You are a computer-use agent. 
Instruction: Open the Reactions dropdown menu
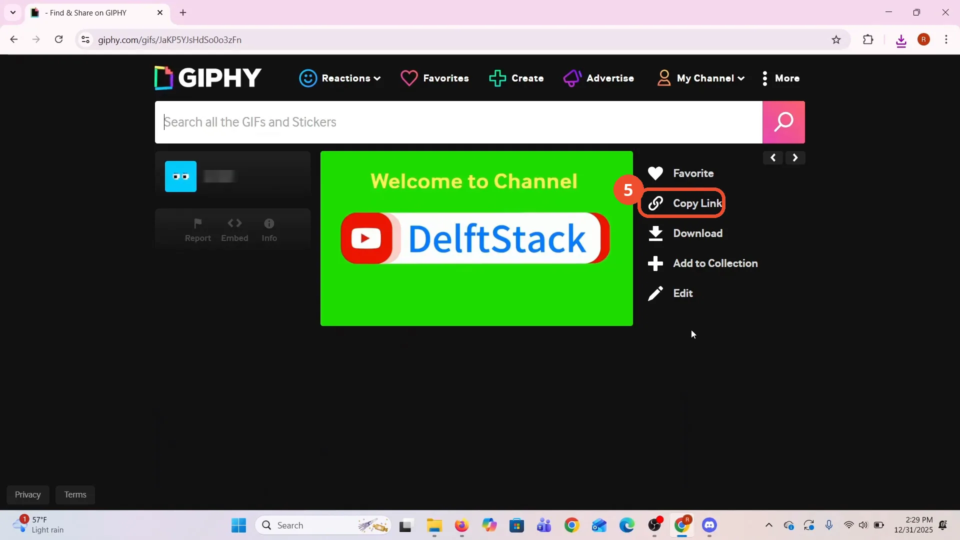click(340, 78)
